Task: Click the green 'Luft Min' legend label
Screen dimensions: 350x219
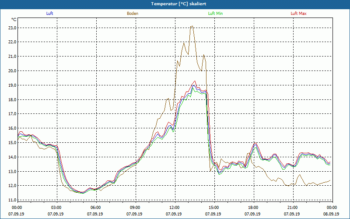Action: (x=215, y=14)
